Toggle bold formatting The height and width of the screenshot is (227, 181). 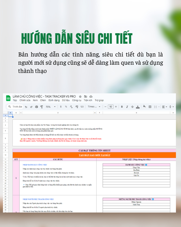(x=122, y=107)
